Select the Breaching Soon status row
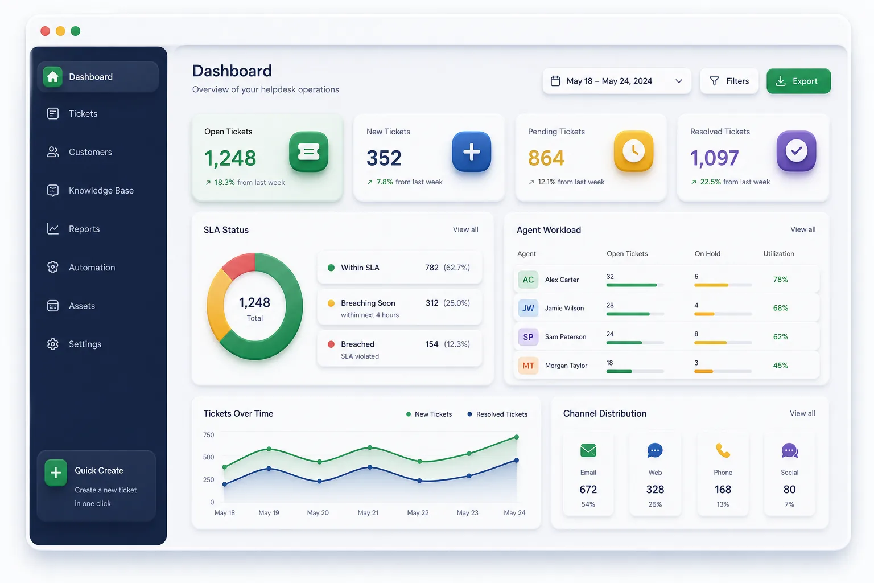874x583 pixels. coord(399,308)
